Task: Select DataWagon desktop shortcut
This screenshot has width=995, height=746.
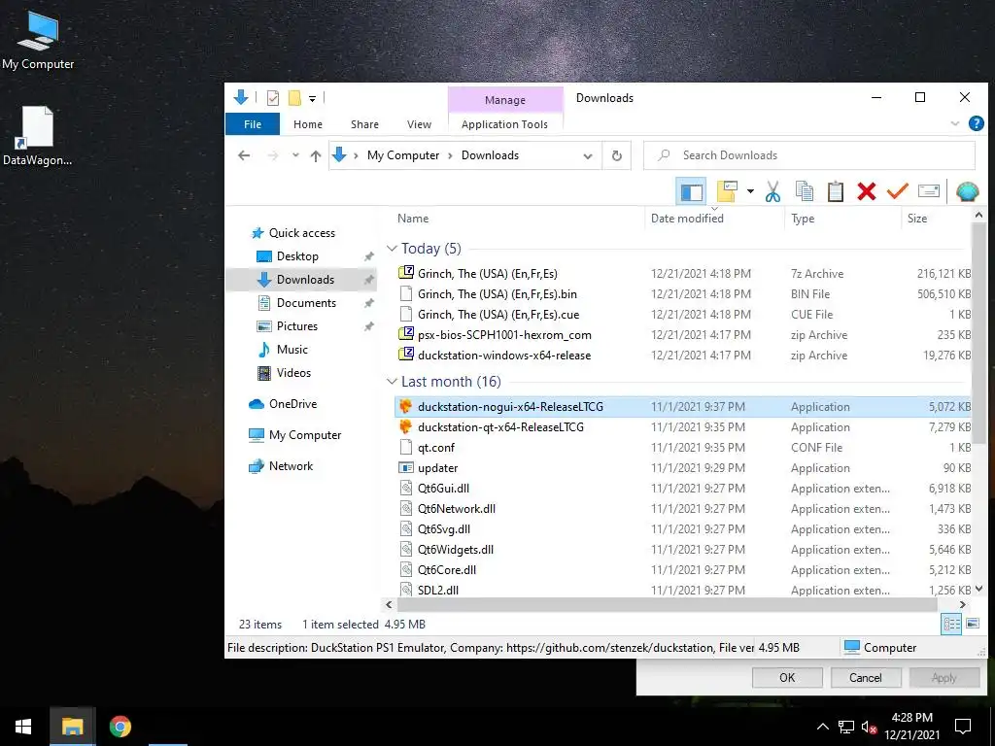Action: coord(38,136)
